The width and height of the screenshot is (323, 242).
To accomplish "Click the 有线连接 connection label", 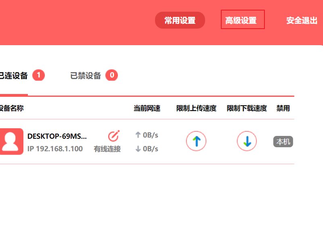I will 107,149.
